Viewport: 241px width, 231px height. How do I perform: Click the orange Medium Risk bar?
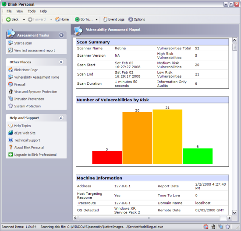[x=137, y=138]
